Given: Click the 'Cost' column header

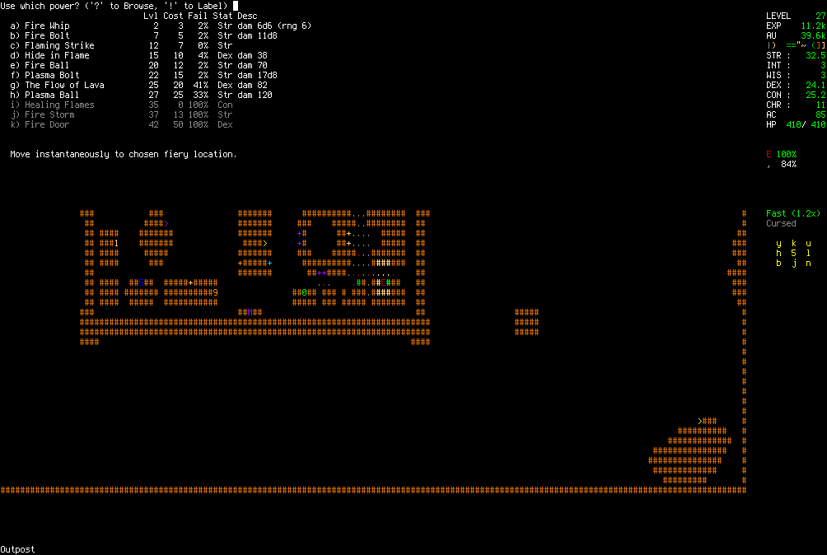Looking at the screenshot, I should pyautogui.click(x=173, y=16).
